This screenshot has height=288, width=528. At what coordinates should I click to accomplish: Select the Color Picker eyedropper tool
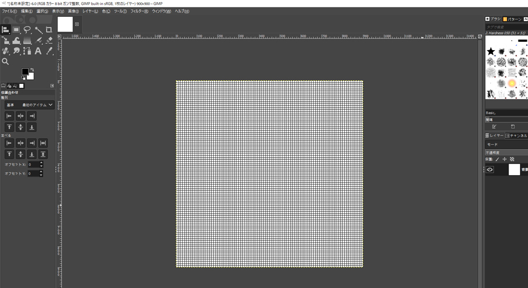pyautogui.click(x=49, y=51)
